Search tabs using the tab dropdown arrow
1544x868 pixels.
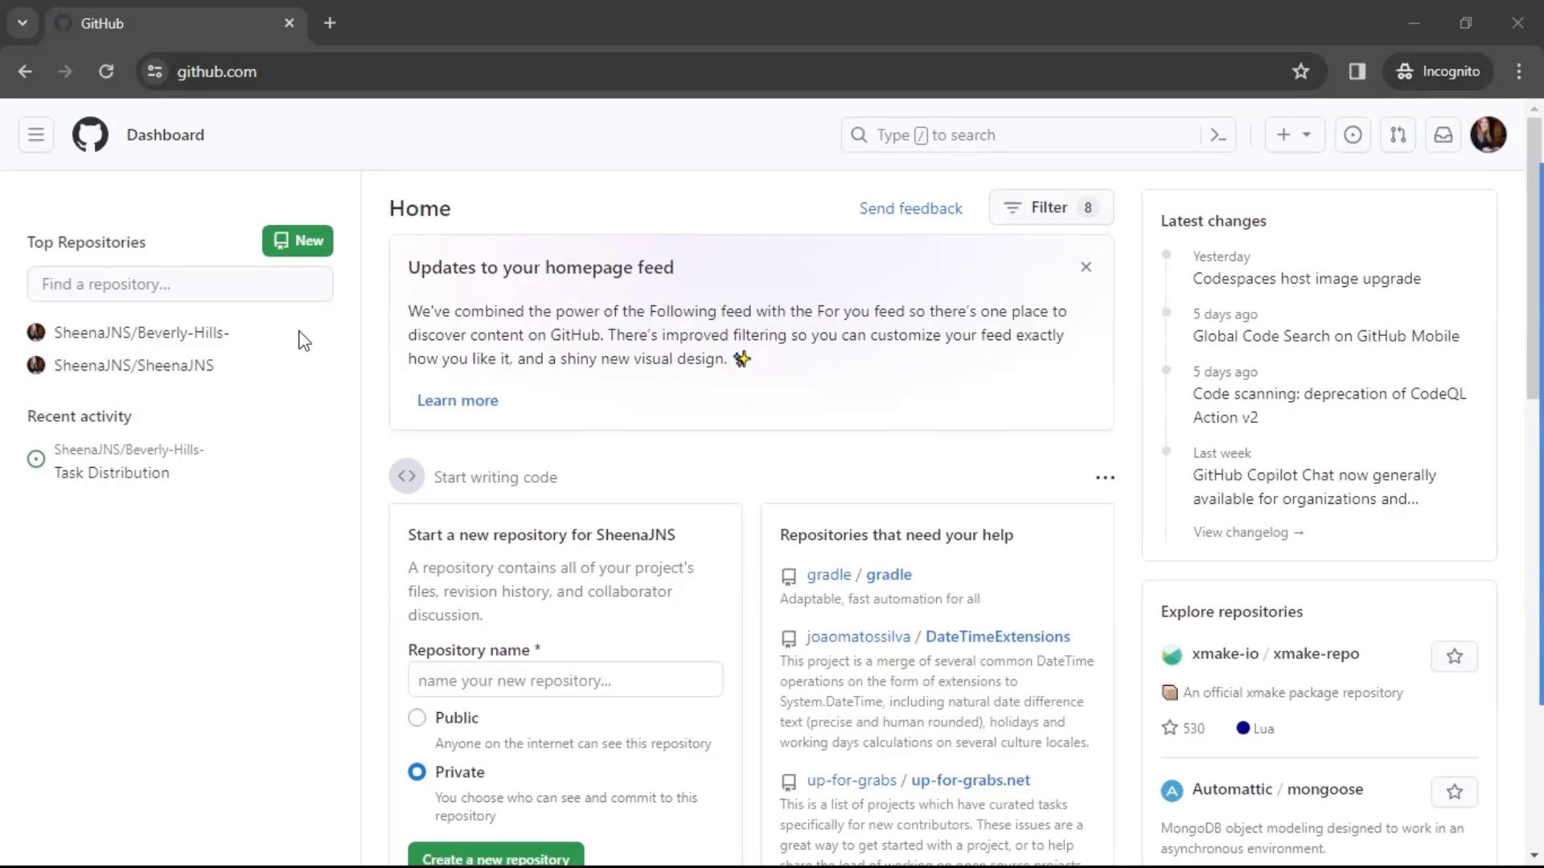point(23,23)
